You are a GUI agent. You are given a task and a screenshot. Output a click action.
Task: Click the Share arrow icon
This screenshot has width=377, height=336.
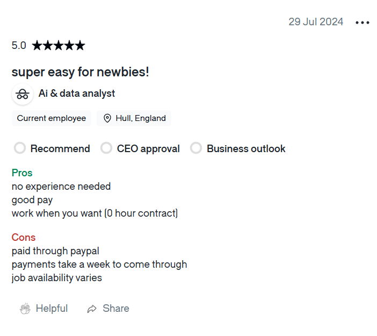(92, 309)
